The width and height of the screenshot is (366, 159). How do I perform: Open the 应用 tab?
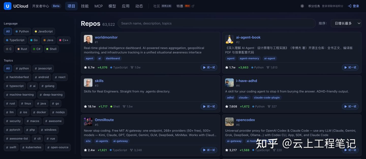pos(126,6)
